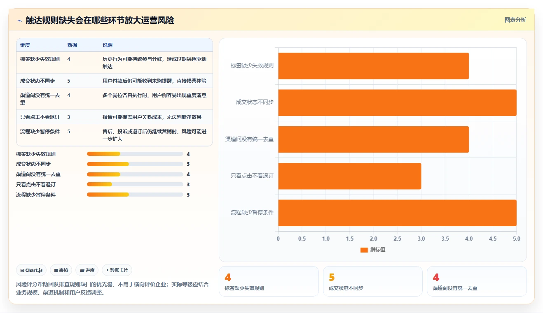Click the 只看点击不看退订 chart bar
The image size is (543, 313).
(x=349, y=176)
